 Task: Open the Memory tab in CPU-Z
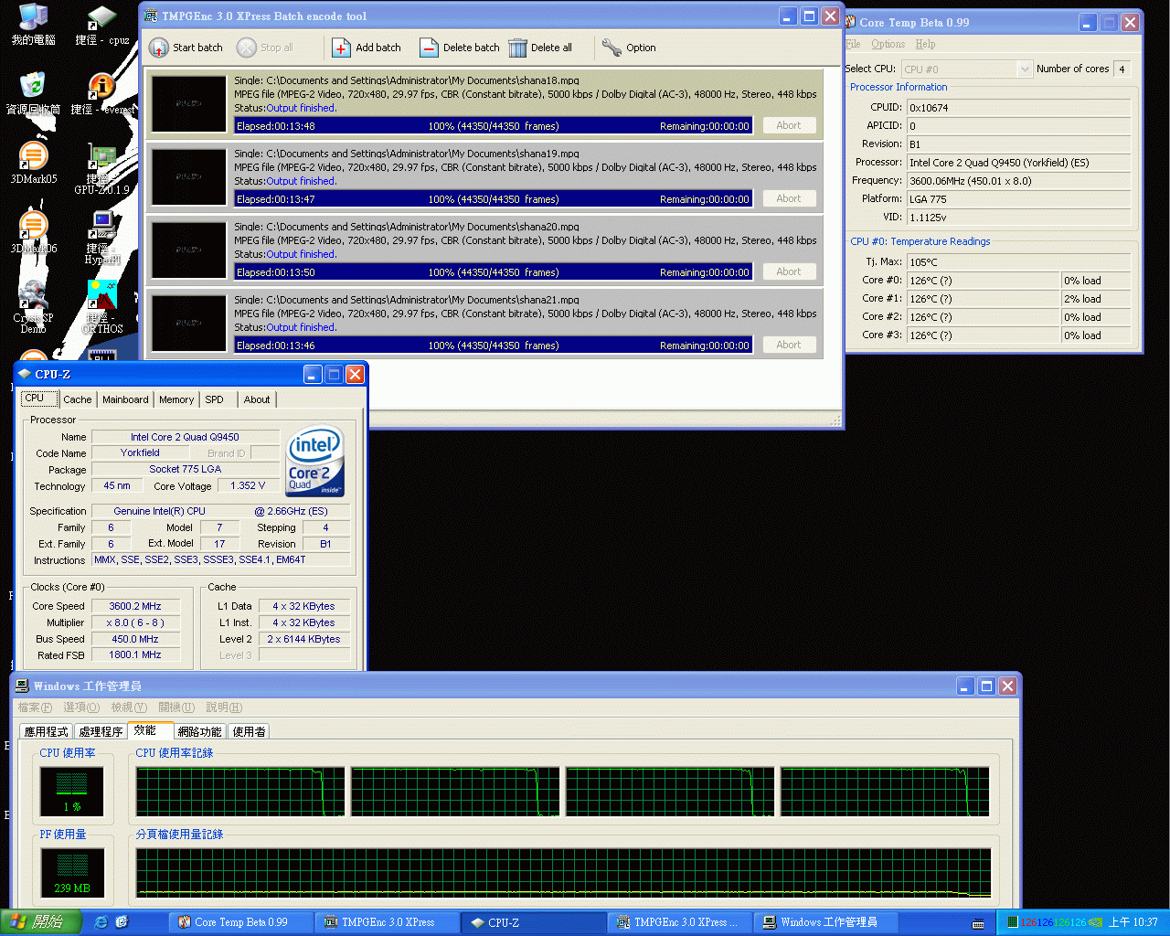176,399
